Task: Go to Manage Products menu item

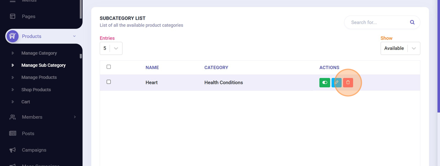Action: (39, 78)
